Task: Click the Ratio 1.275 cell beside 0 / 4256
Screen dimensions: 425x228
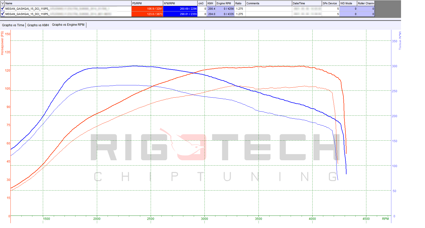Action: click(240, 9)
